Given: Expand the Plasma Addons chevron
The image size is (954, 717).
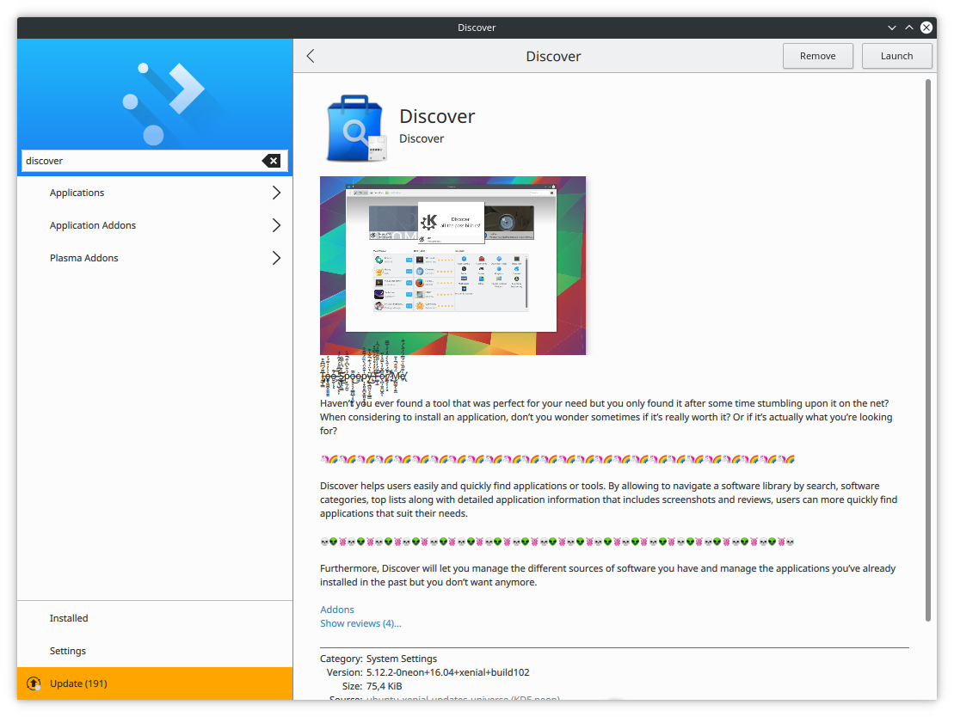Looking at the screenshot, I should [276, 259].
